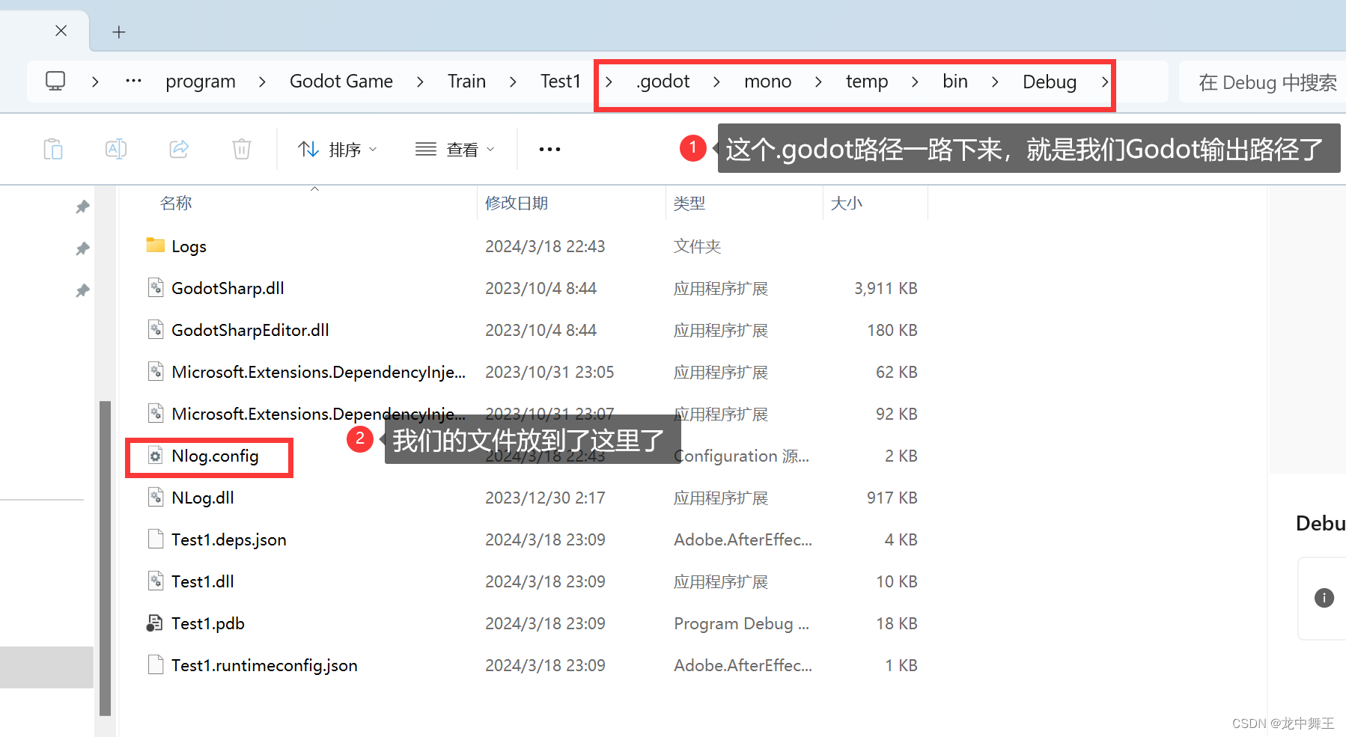1346x737 pixels.
Task: Click the GodotSharp.dll file icon
Action: click(x=156, y=287)
